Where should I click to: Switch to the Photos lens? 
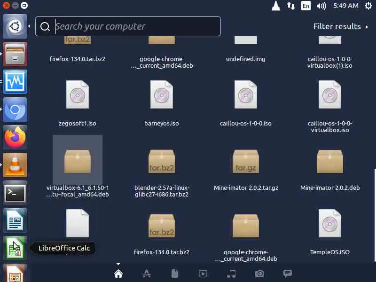[259, 274]
